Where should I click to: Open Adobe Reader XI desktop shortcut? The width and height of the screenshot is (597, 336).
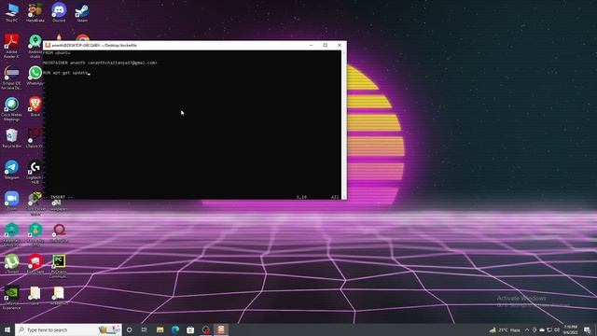coord(12,46)
